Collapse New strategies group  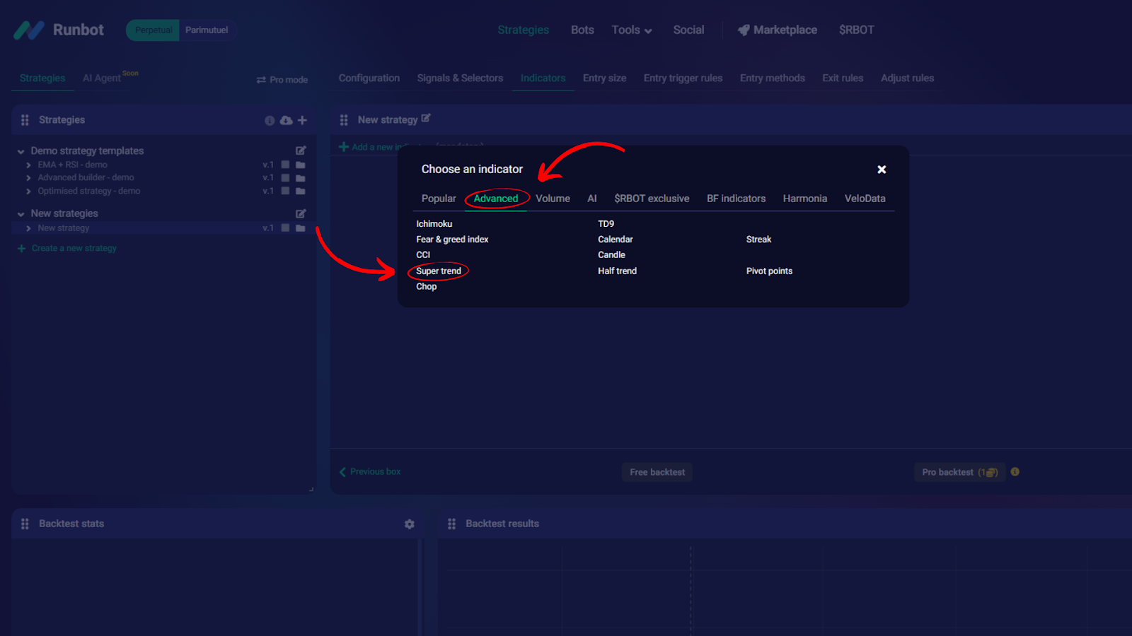click(21, 213)
